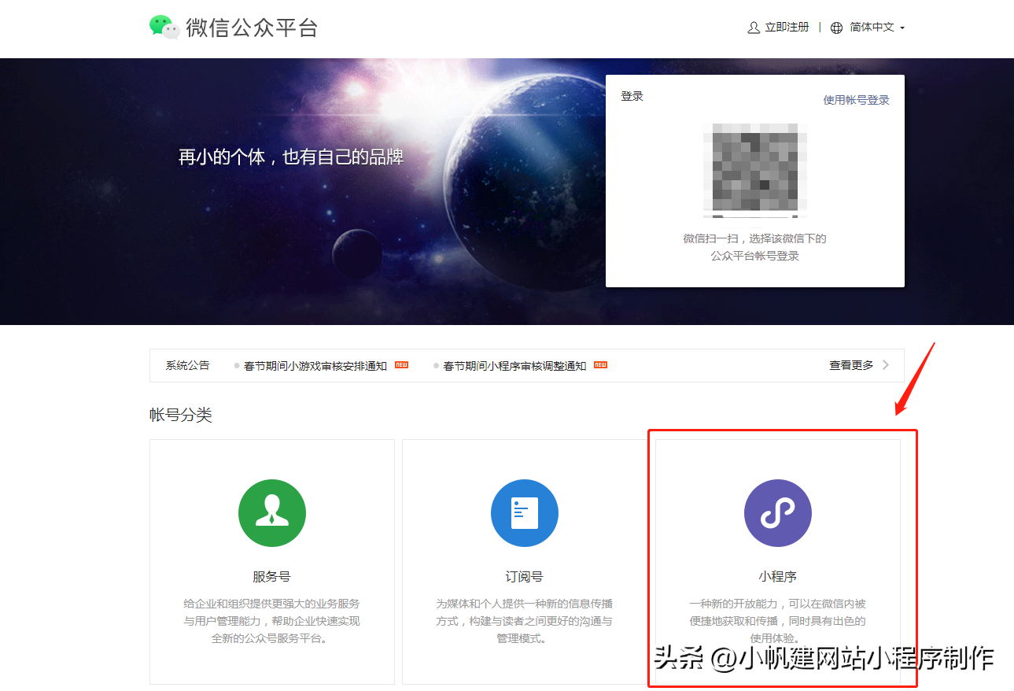The image size is (1014, 691).
Task: Click the chevron arrow after 查看更多
Action: 886,365
